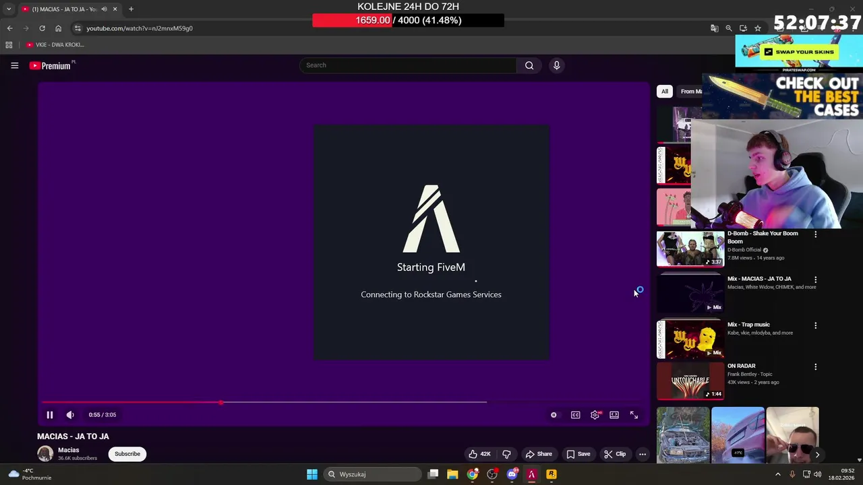Image resolution: width=863 pixels, height=485 pixels.
Task: Open Rockstar Games Launcher in taskbar
Action: (x=552, y=474)
